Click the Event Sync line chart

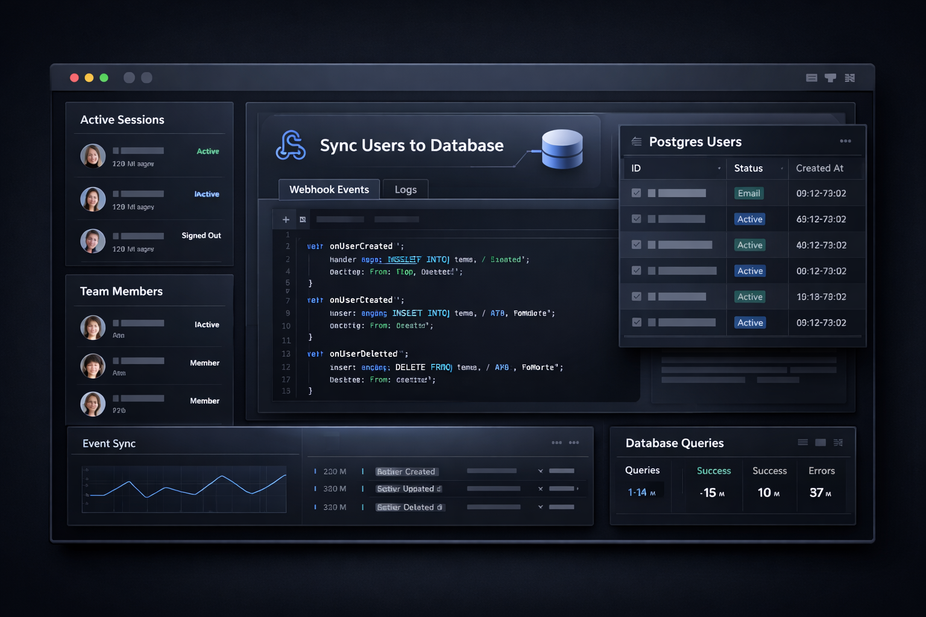(x=184, y=489)
